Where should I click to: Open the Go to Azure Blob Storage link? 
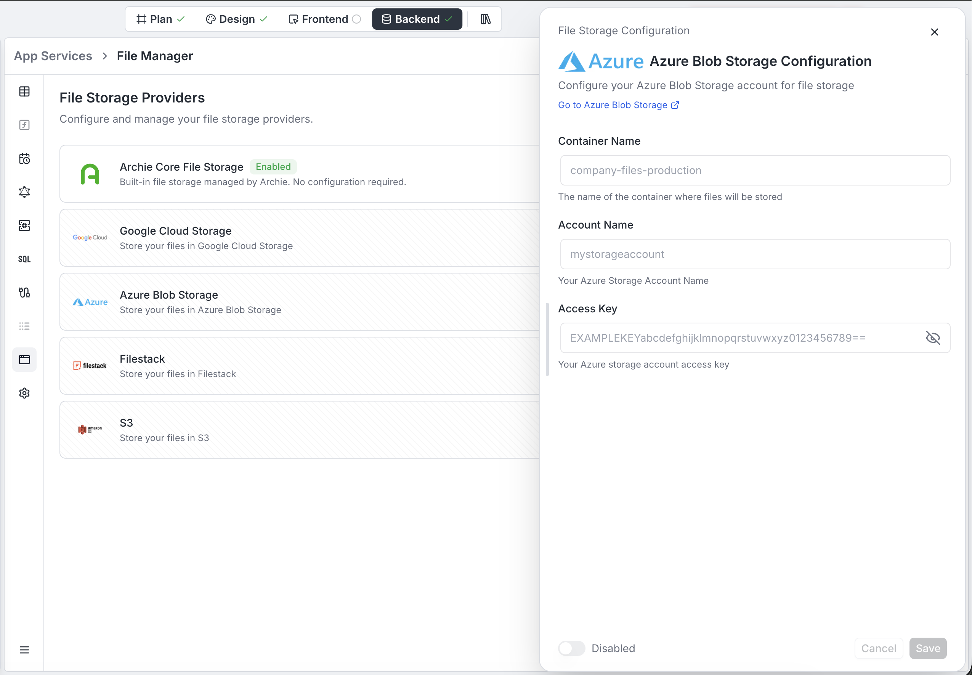[618, 105]
